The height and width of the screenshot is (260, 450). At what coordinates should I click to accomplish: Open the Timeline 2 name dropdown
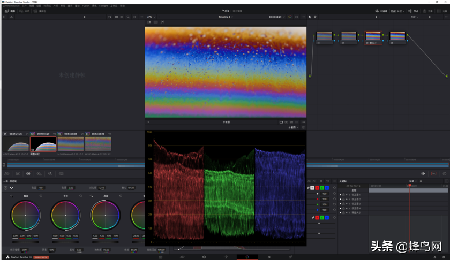[226, 17]
